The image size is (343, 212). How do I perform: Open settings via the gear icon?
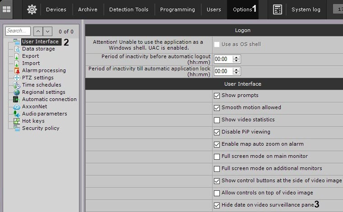32,9
